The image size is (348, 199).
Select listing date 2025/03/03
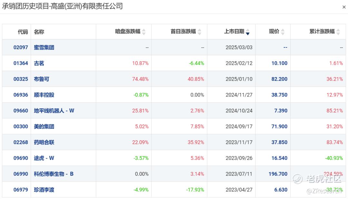click(x=239, y=47)
